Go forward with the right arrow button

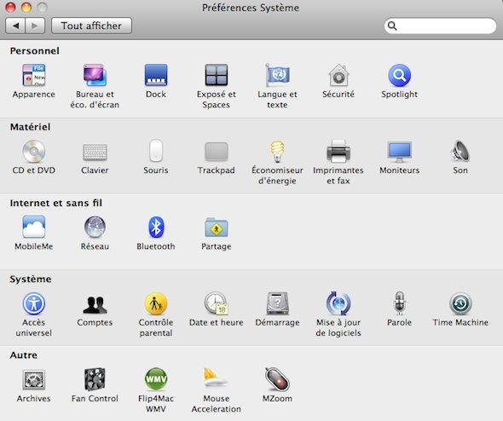[x=35, y=26]
